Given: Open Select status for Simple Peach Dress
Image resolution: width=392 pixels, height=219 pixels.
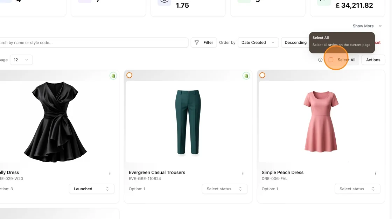Looking at the screenshot, I should (x=357, y=189).
